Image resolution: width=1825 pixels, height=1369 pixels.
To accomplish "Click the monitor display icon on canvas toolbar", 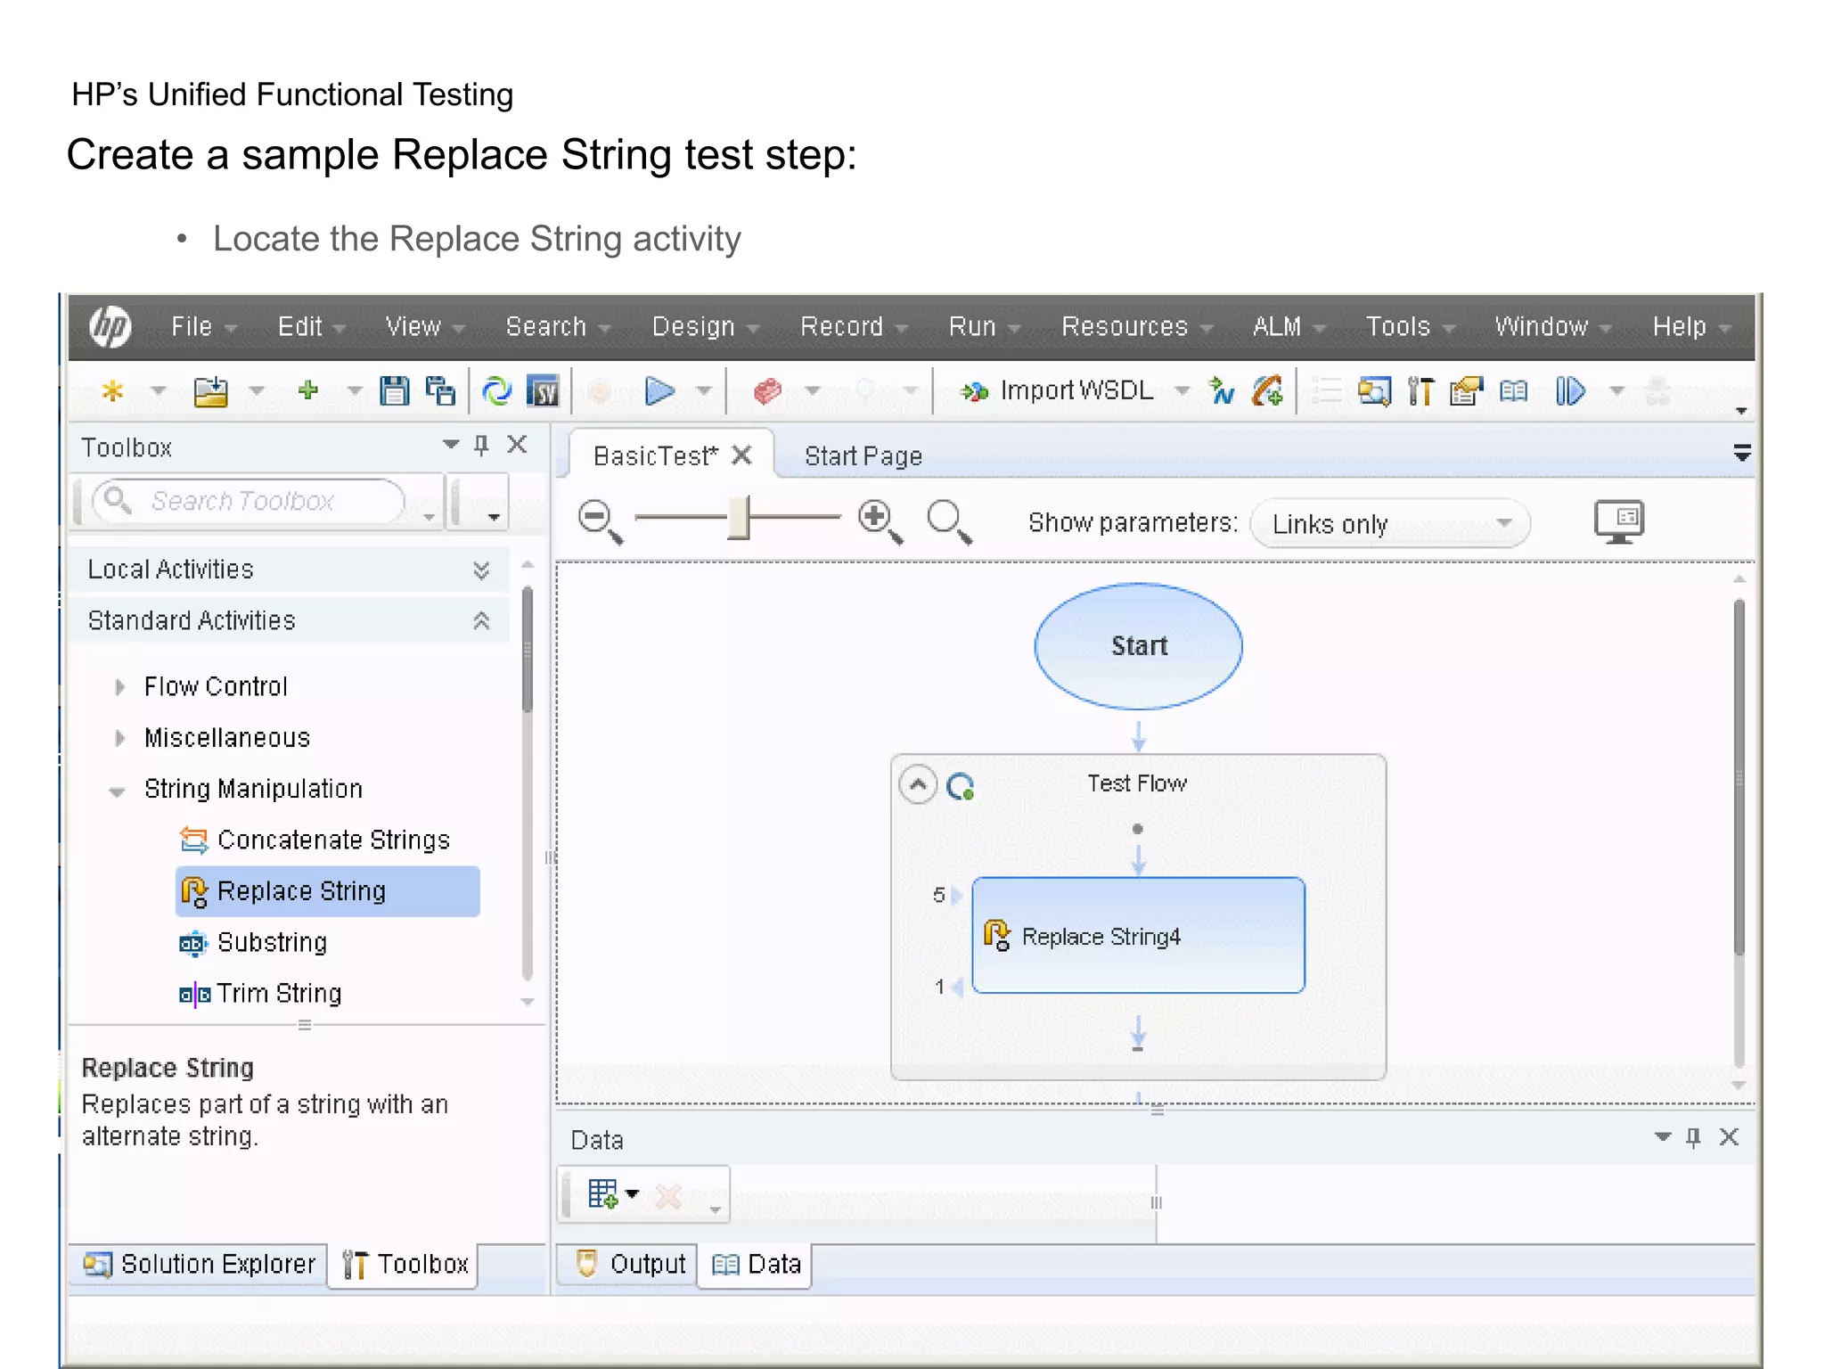I will point(1619,522).
